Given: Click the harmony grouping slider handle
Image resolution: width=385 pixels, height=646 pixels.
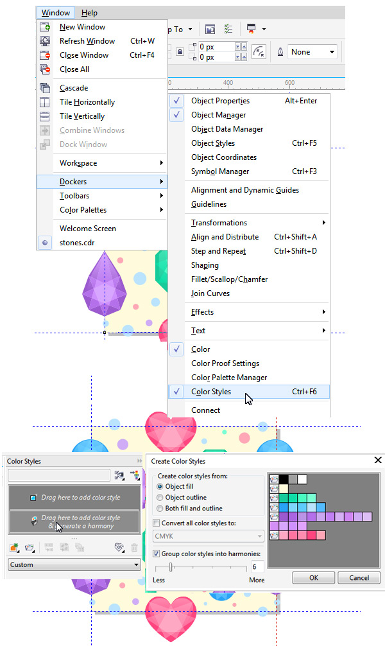Looking at the screenshot, I should coord(171,567).
